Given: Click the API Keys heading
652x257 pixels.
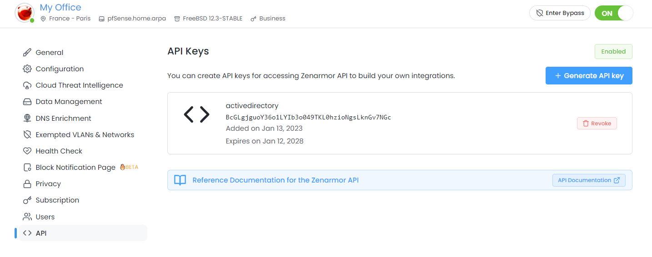Looking at the screenshot, I should [x=188, y=51].
